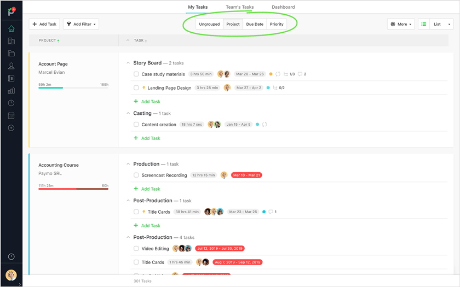Open the Accounting Course project name
The height and width of the screenshot is (287, 460).
[x=59, y=165]
